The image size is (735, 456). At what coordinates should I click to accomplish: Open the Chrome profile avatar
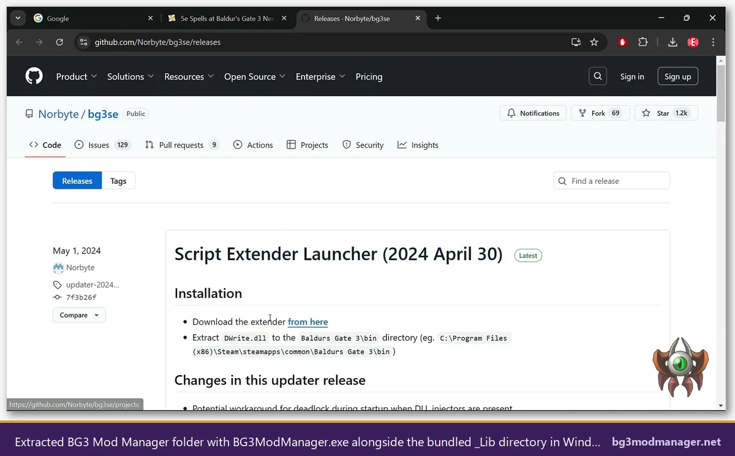[x=693, y=42]
